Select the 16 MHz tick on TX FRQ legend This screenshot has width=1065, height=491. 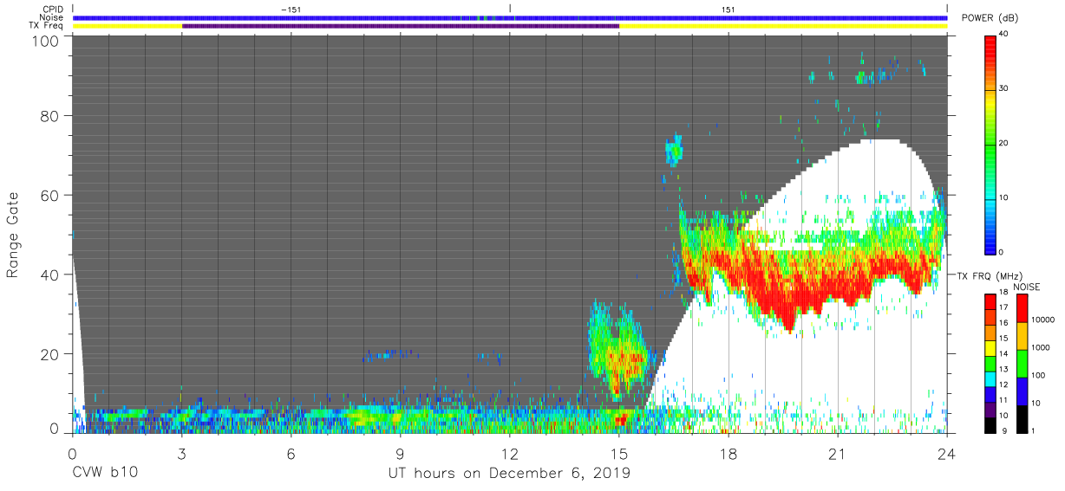[1003, 322]
